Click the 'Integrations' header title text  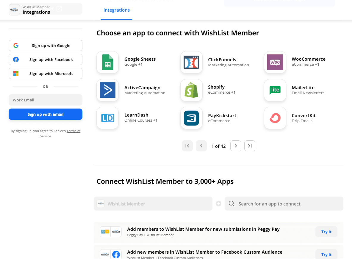(36, 12)
